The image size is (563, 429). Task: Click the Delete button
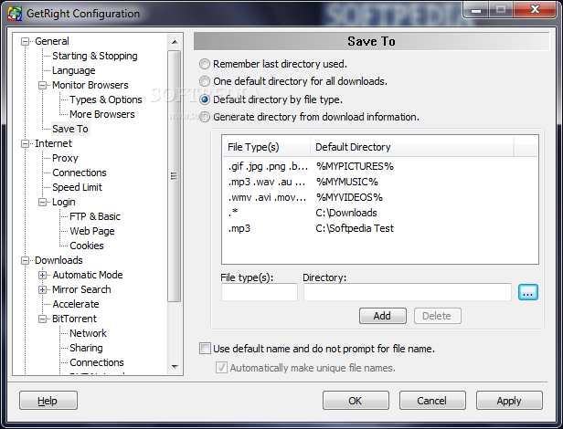437,316
